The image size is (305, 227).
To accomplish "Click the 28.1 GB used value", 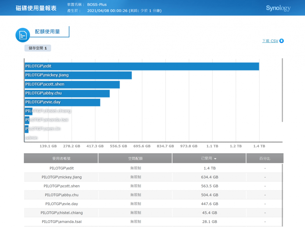I will pos(210,222).
